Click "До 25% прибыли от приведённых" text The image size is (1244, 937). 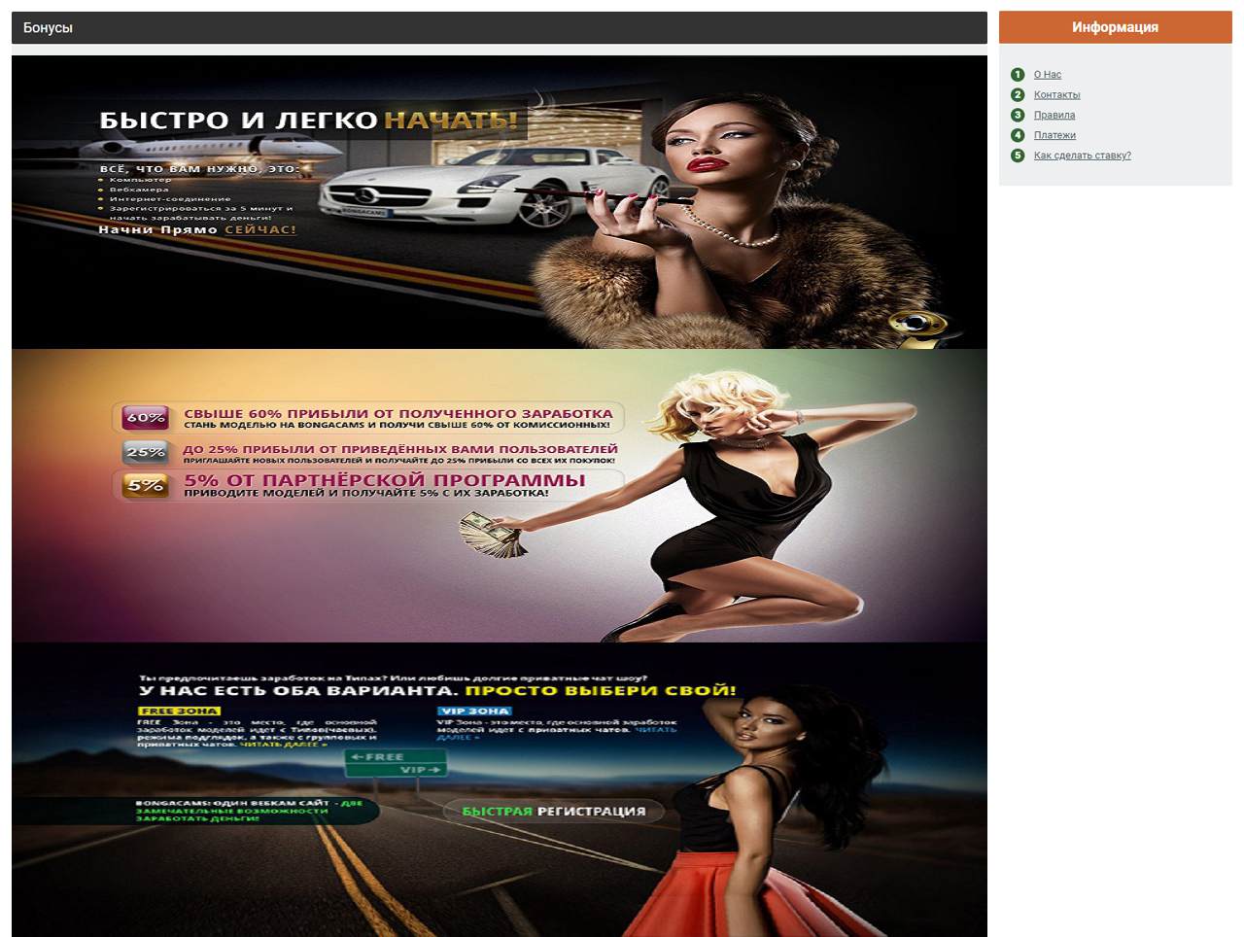point(400,449)
